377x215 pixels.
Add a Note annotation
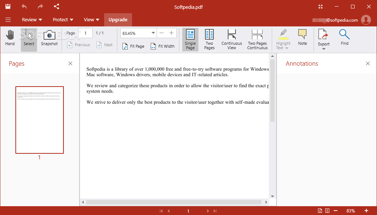303,37
